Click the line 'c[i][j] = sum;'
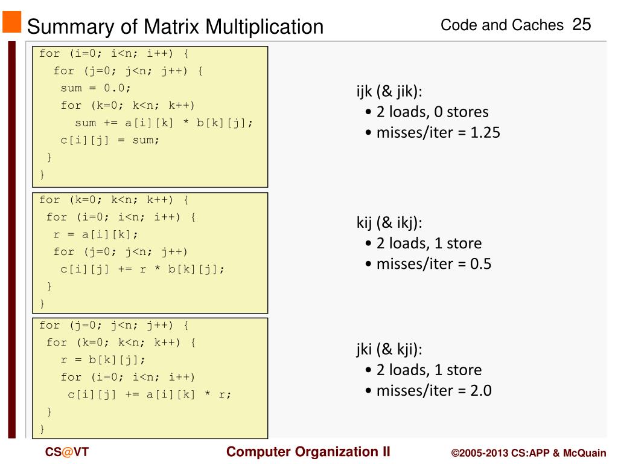The height and width of the screenshot is (464, 618). 110,140
